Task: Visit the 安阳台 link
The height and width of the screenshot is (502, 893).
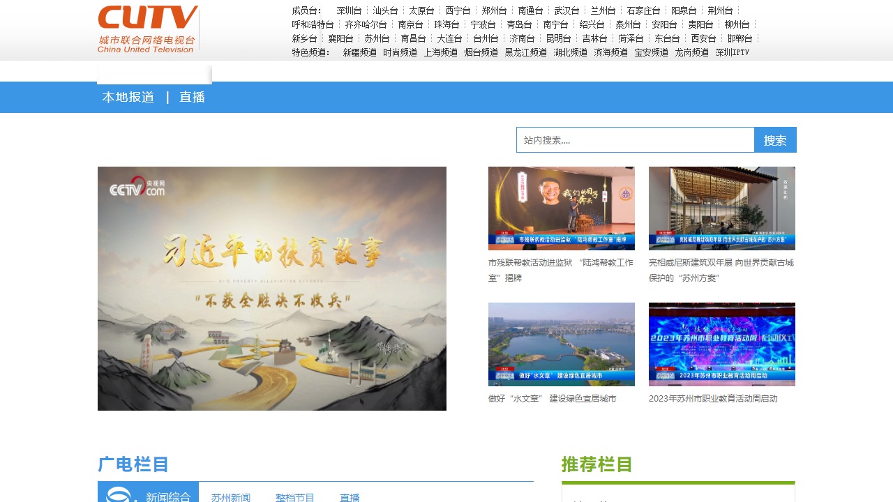Action: click(664, 24)
